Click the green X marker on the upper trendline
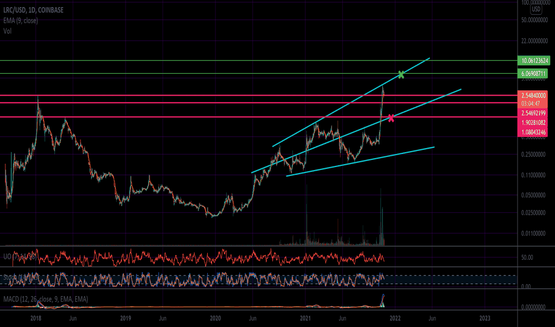The height and width of the screenshot is (327, 555). pos(401,74)
